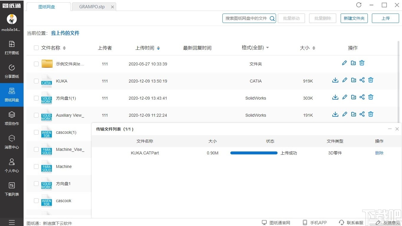The height and width of the screenshot is (226, 402).
Task: Delete KUKA.CATPart from transfer list via 删除 link
Action: coord(379,153)
